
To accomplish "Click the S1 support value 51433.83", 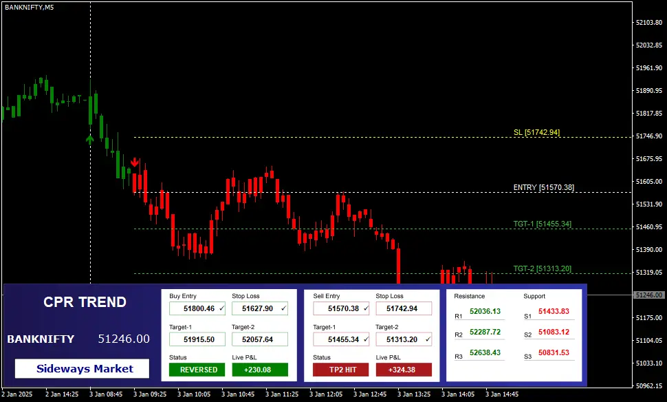I will click(x=554, y=311).
